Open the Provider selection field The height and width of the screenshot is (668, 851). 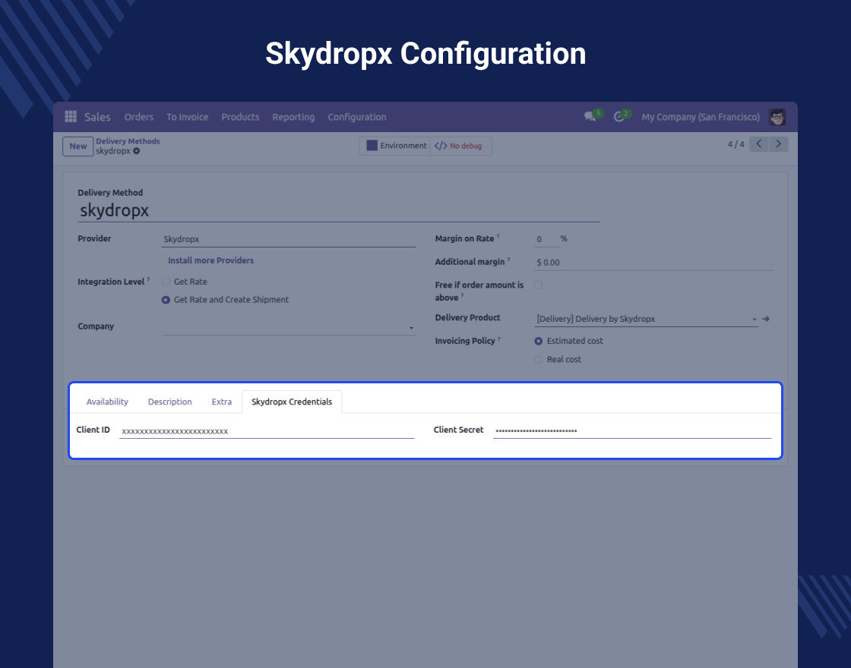coord(289,239)
